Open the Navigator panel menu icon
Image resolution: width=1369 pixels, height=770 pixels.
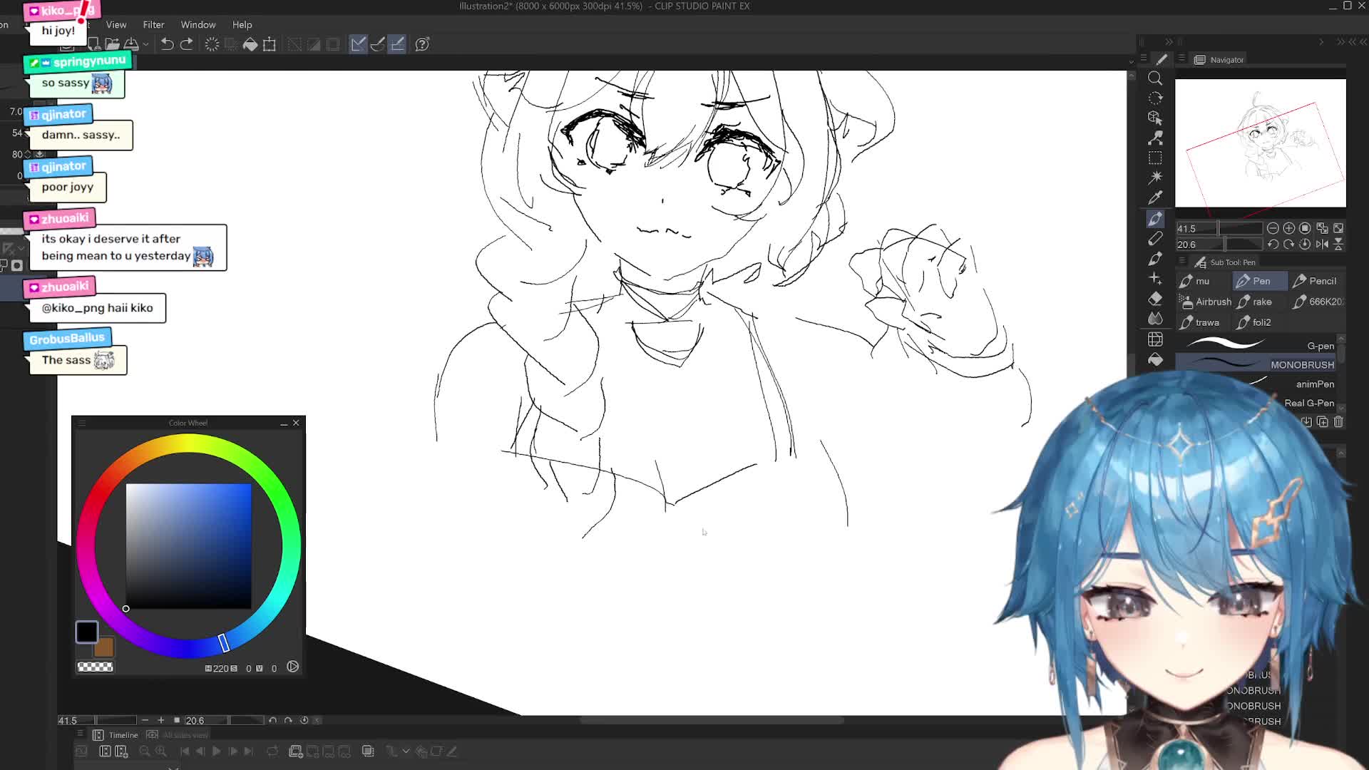coord(1181,59)
